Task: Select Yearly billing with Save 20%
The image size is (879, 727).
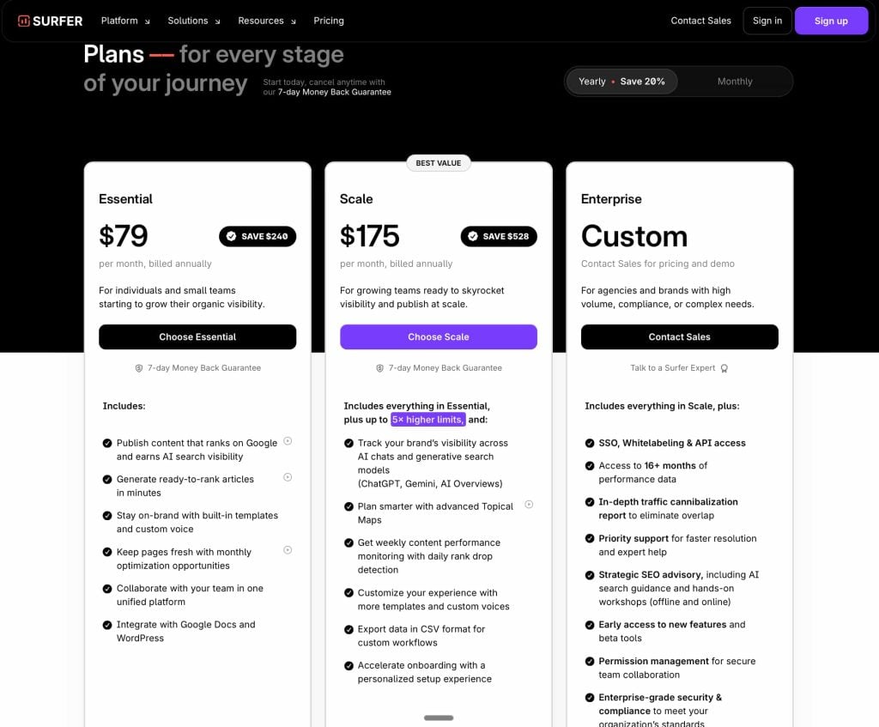Action: coord(621,82)
